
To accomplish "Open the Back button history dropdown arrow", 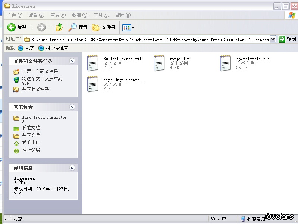I will coord(31,27).
